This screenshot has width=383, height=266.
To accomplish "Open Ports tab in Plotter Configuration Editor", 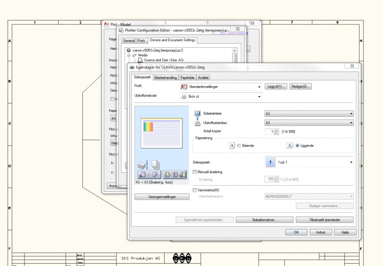I will pos(141,41).
